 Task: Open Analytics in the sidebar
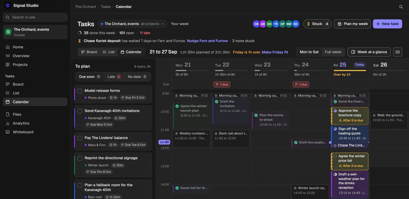[x=35, y=123]
